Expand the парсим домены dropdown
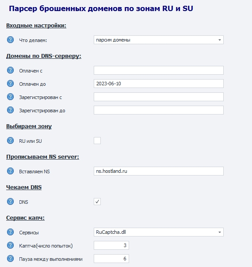 (159, 40)
